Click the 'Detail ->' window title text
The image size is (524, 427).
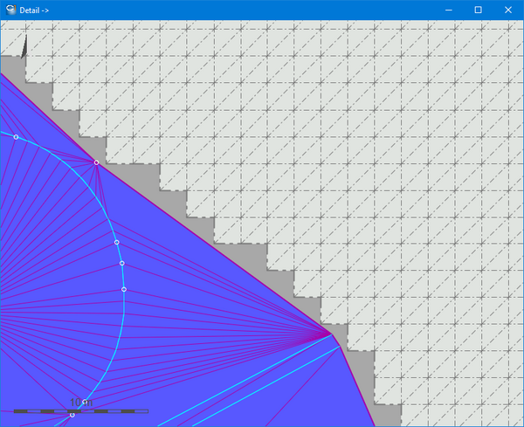click(34, 10)
